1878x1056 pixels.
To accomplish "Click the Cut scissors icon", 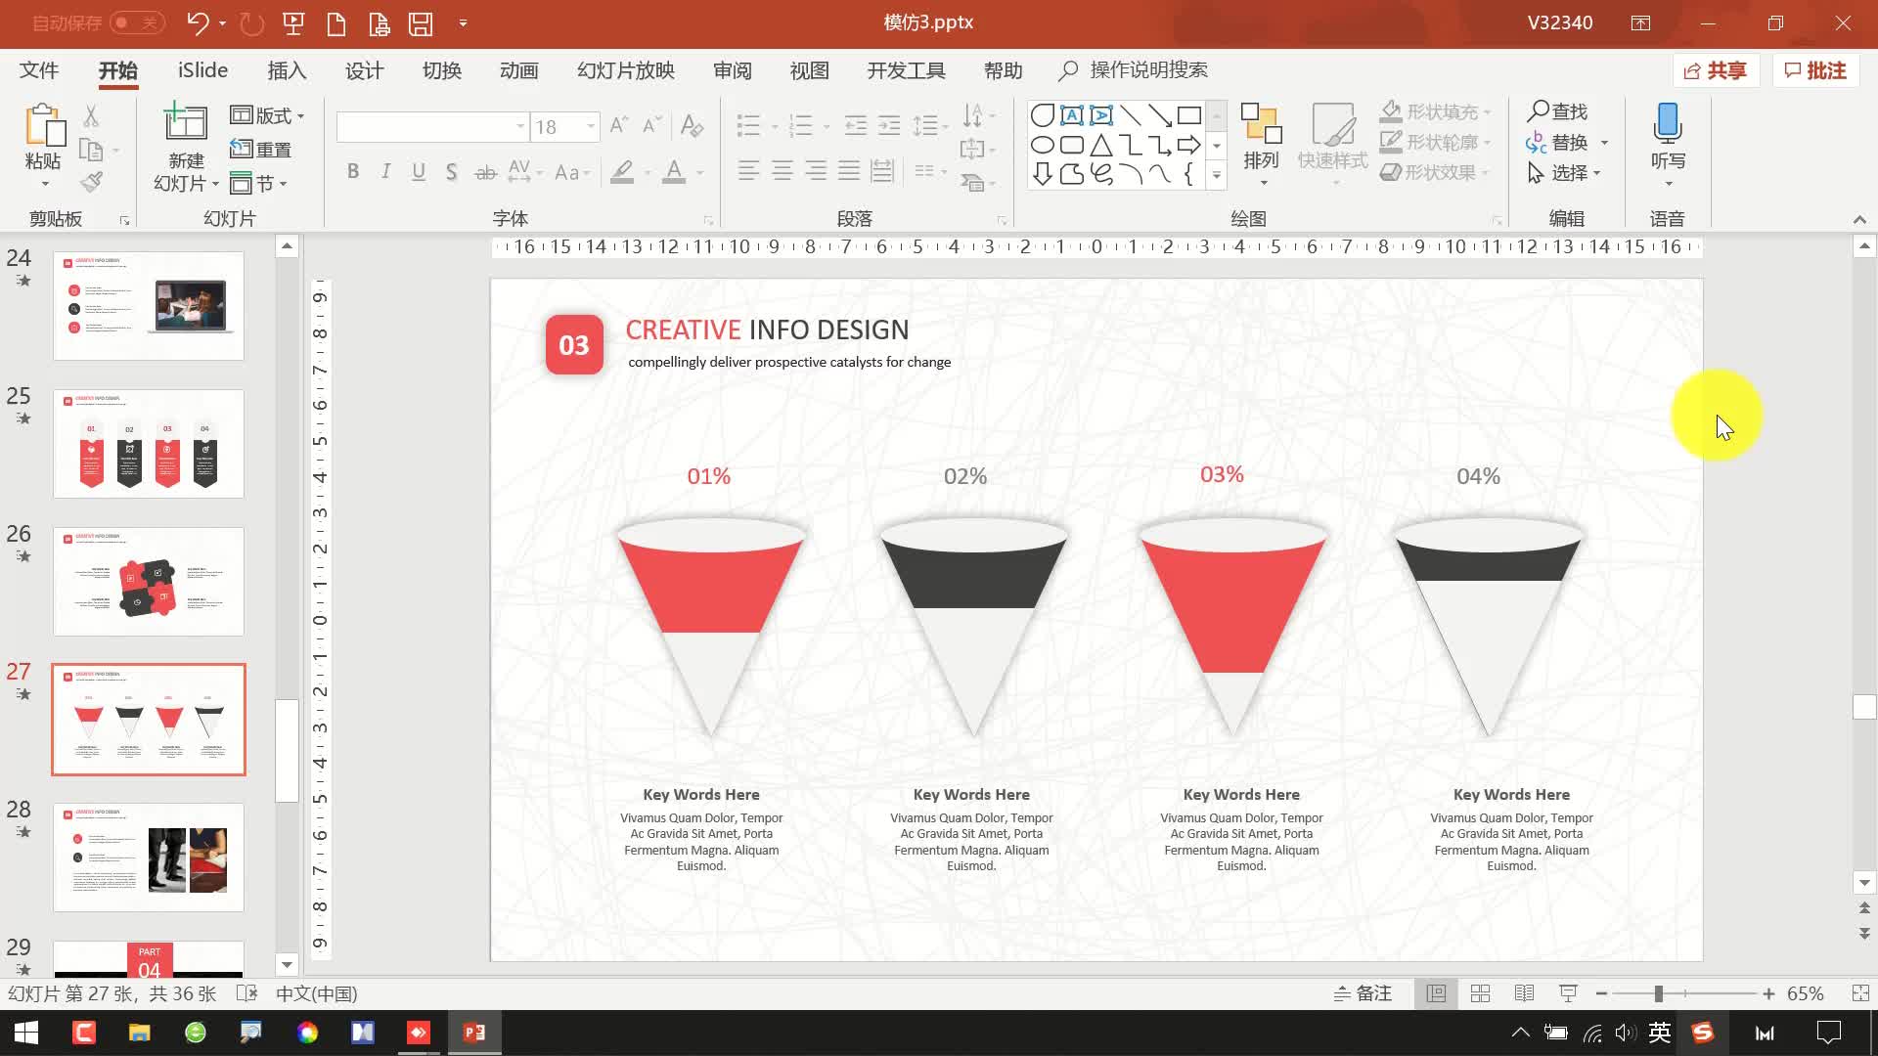I will 91,115.
